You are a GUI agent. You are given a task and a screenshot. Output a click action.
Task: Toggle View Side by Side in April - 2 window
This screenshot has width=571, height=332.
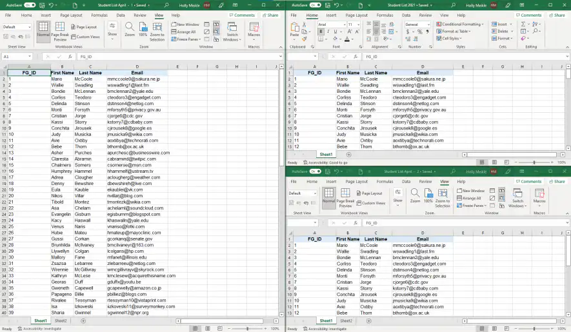(502, 190)
